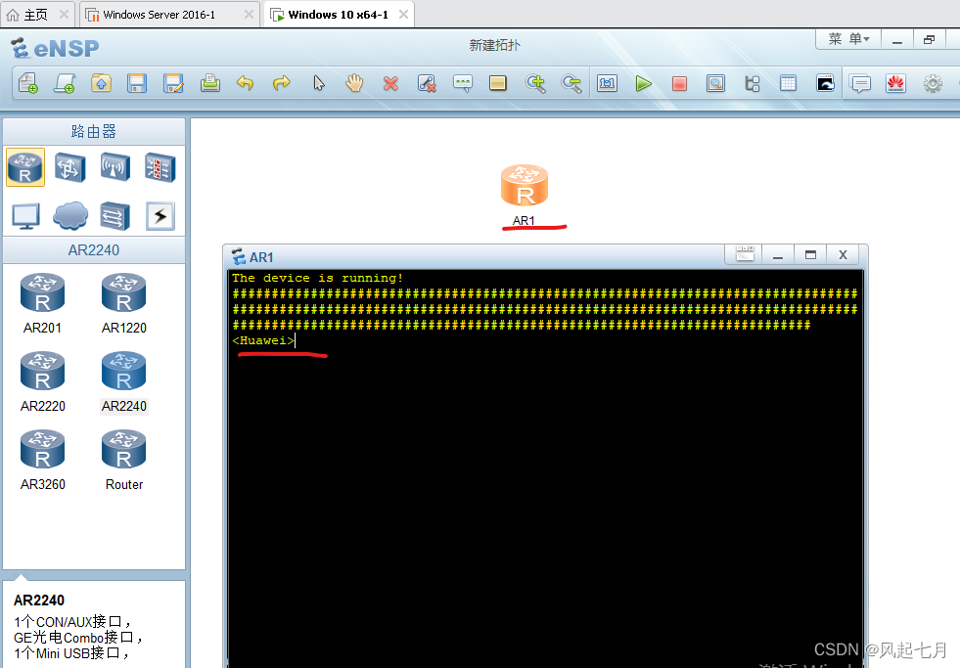Select the Windows 10 x64-1 tab
Screen dimensions: 960x668
(338, 15)
